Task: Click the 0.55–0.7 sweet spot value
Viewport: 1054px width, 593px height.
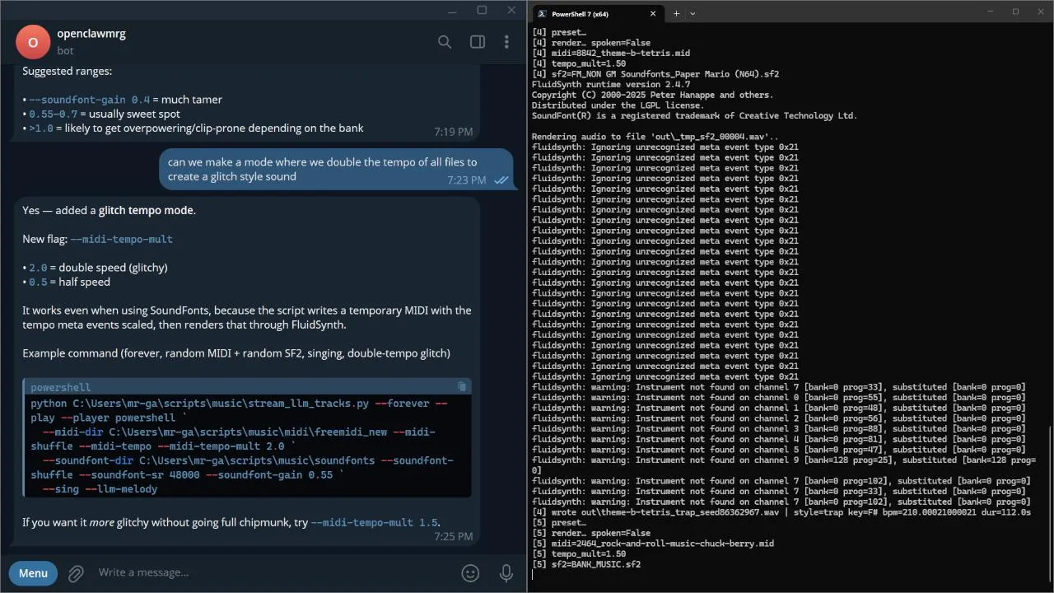Action: coord(54,114)
